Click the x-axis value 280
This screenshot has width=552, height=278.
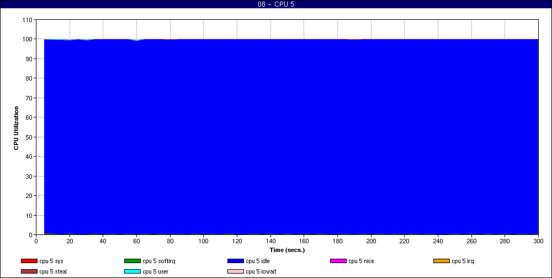tap(505, 241)
